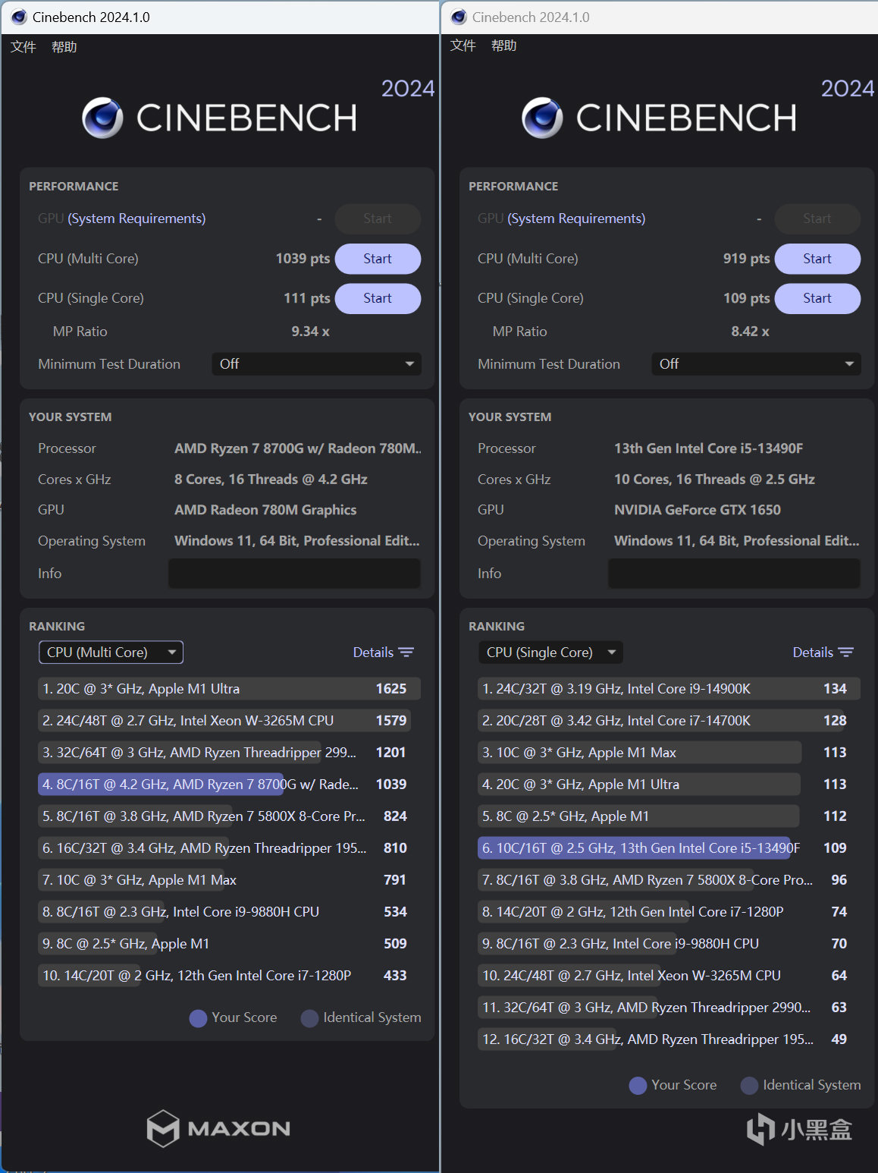Select ranking row Apple M1 Max 791

229,880
